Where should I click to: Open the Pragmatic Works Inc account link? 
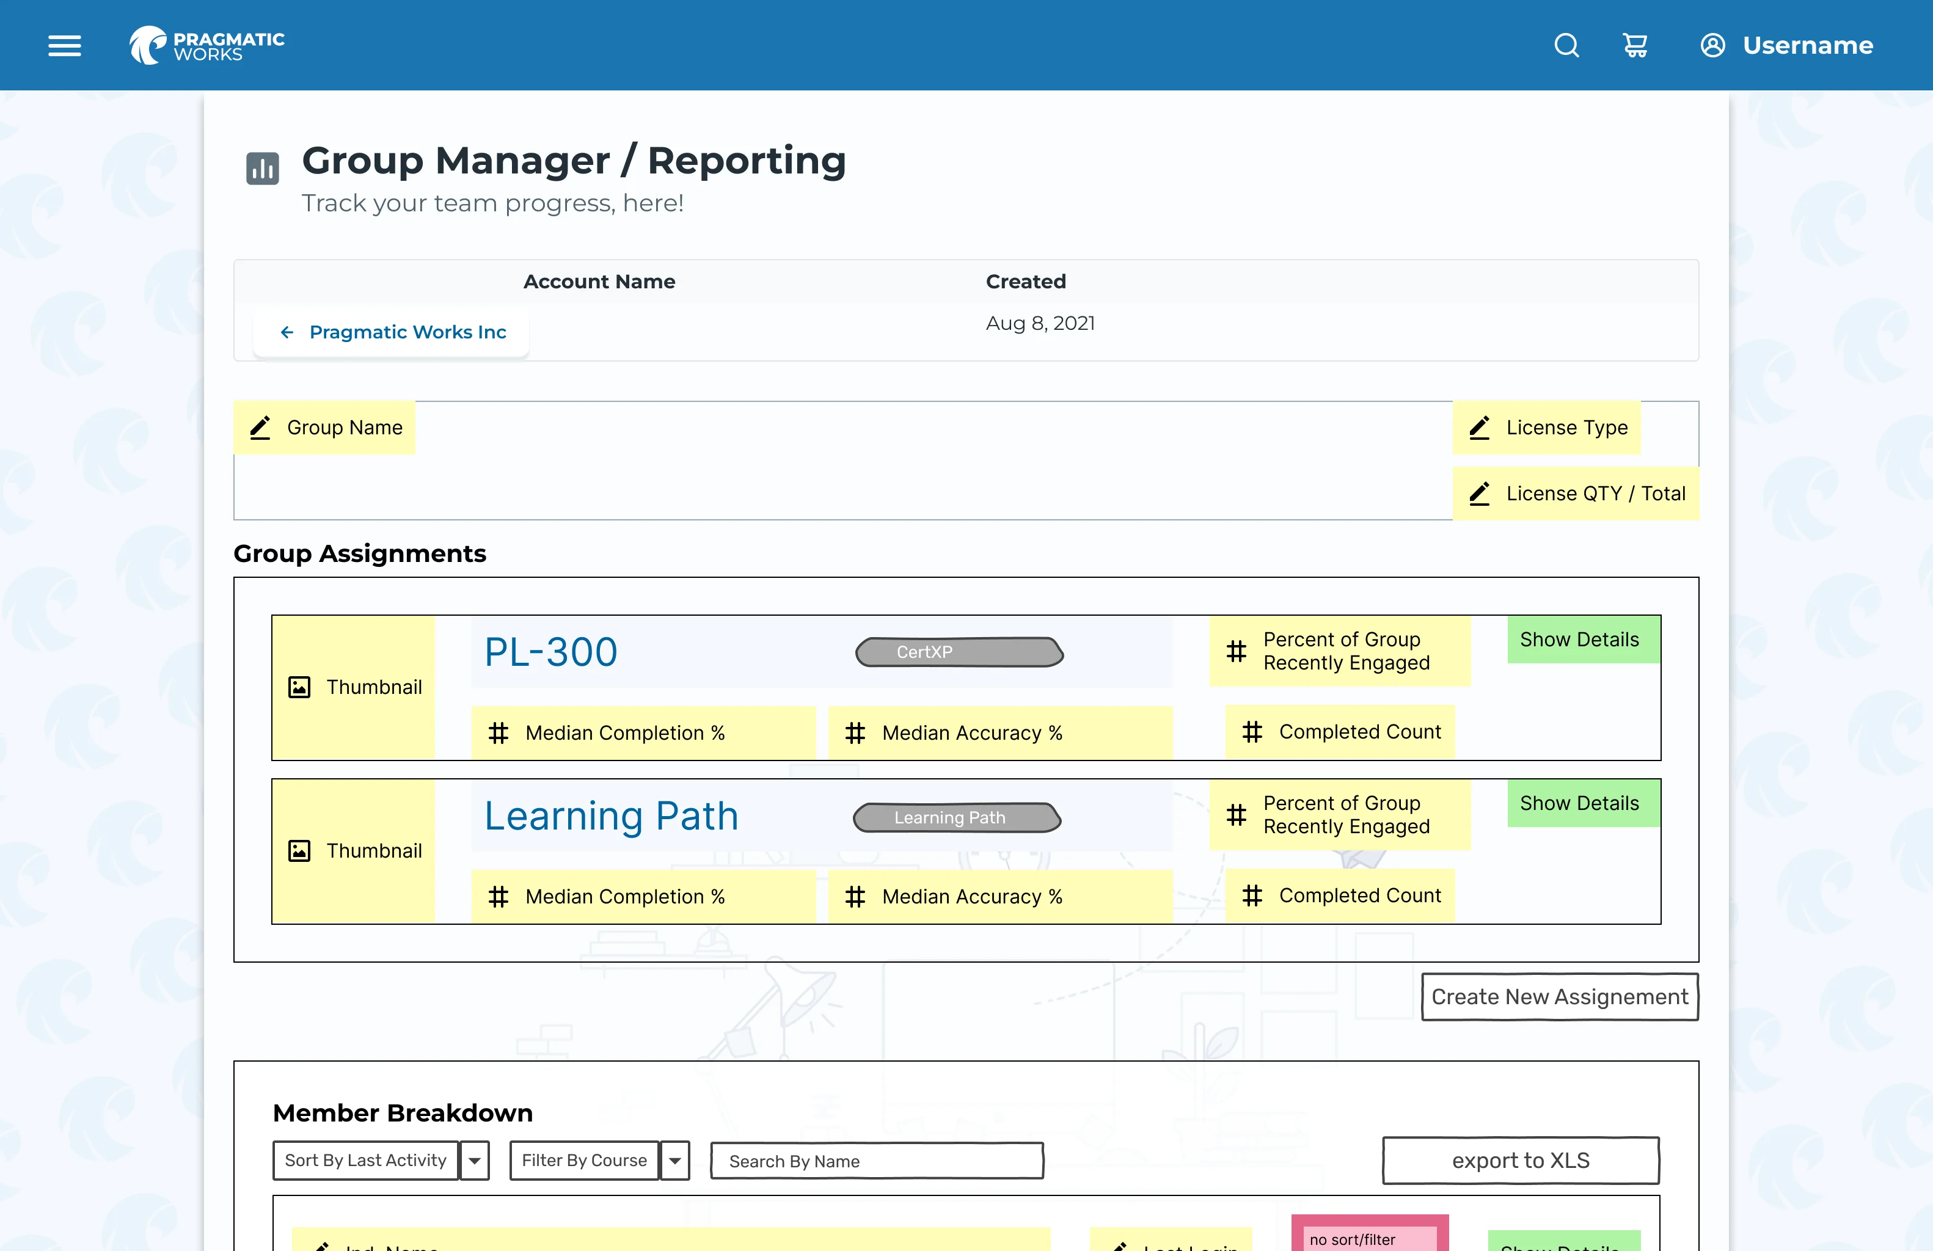pyautogui.click(x=407, y=332)
